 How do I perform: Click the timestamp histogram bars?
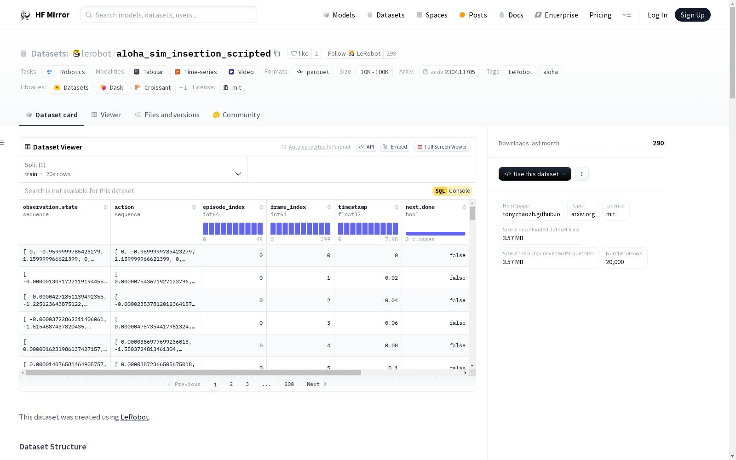[x=368, y=229]
